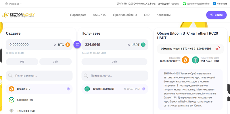The height and width of the screenshot is (114, 230).
Task: Click the 334.5645 USDT summary value
Action: (x=210, y=61)
